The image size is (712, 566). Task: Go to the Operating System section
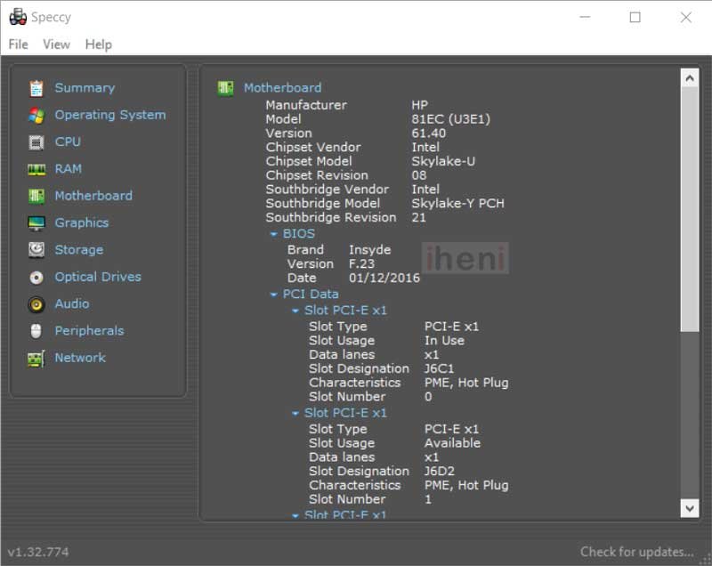110,115
